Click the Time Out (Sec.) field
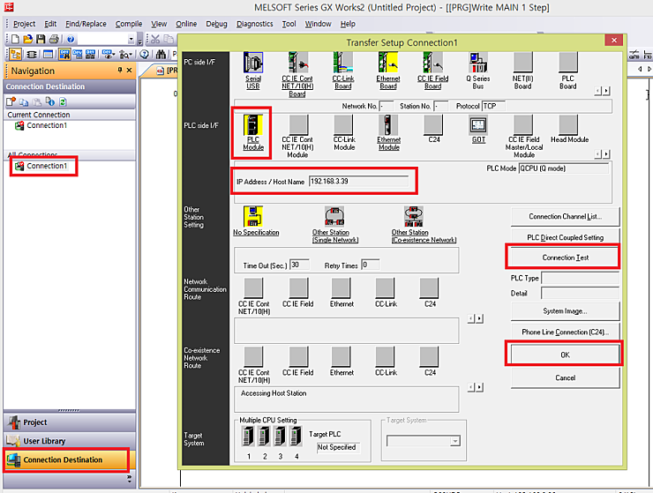 (x=299, y=265)
